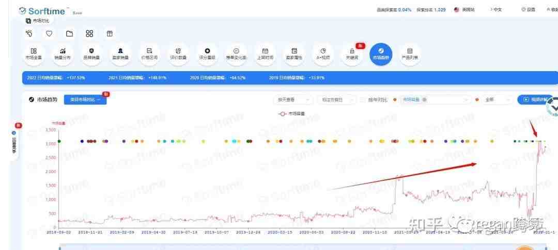Click the 2019 daily sales growth stat
Image resolution: width=558 pixels, height=250 pixels.
click(297, 77)
